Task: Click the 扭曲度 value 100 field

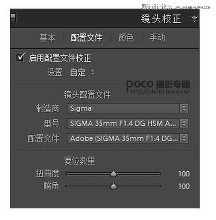Action: click(x=184, y=174)
